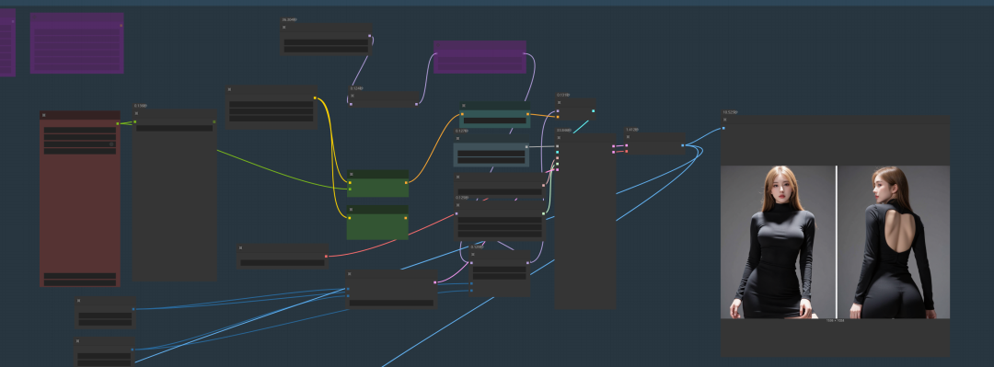994x367 pixels.
Task: Collapse the bottom-left small node using its dot
Action: point(78,341)
